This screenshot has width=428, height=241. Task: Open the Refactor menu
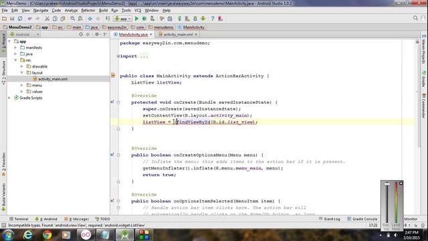pos(88,11)
